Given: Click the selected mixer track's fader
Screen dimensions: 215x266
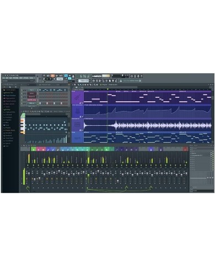Looking at the screenshot, I should click(x=88, y=175).
